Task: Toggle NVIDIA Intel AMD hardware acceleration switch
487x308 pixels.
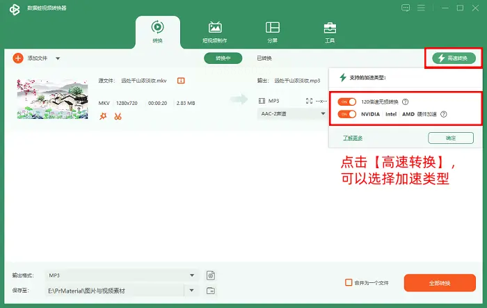Action: coord(347,114)
